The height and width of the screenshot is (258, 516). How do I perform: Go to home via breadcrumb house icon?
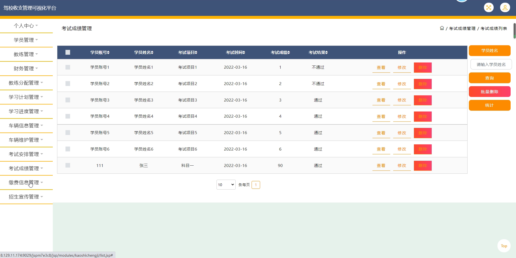click(442, 28)
